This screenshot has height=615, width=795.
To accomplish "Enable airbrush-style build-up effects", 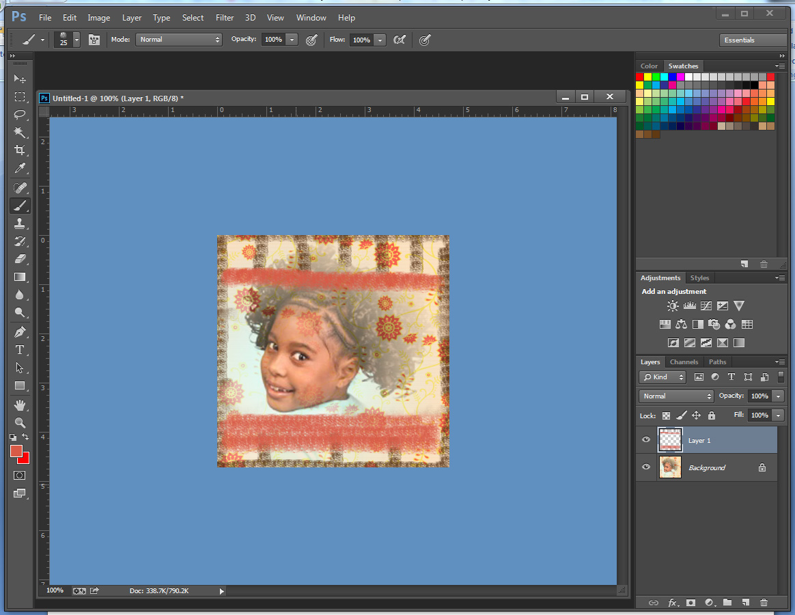I will tap(400, 40).
